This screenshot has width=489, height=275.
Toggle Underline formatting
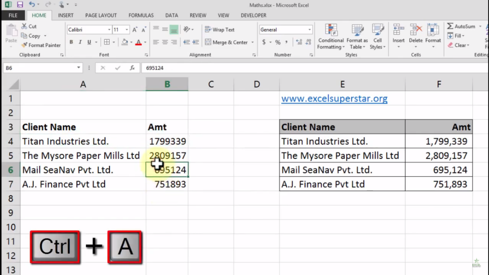coord(89,42)
